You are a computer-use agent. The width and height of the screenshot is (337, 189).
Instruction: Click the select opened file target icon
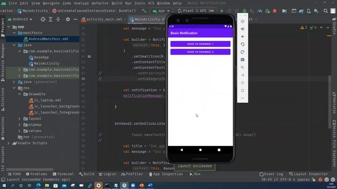click(x=43, y=19)
